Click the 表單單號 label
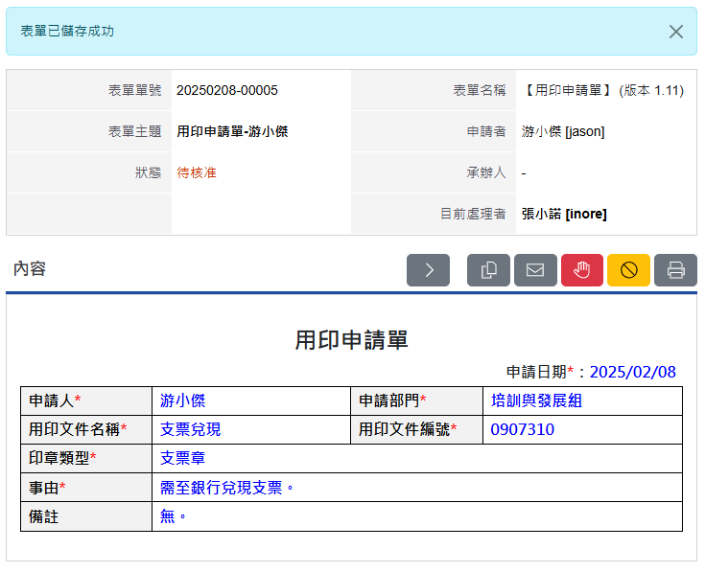 click(x=135, y=90)
